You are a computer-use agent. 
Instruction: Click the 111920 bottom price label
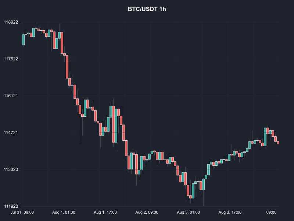pos(11,206)
